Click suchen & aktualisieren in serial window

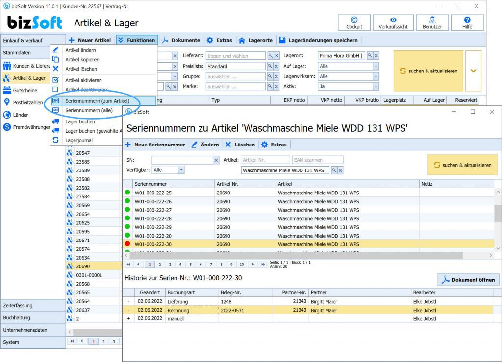pyautogui.click(x=462, y=165)
